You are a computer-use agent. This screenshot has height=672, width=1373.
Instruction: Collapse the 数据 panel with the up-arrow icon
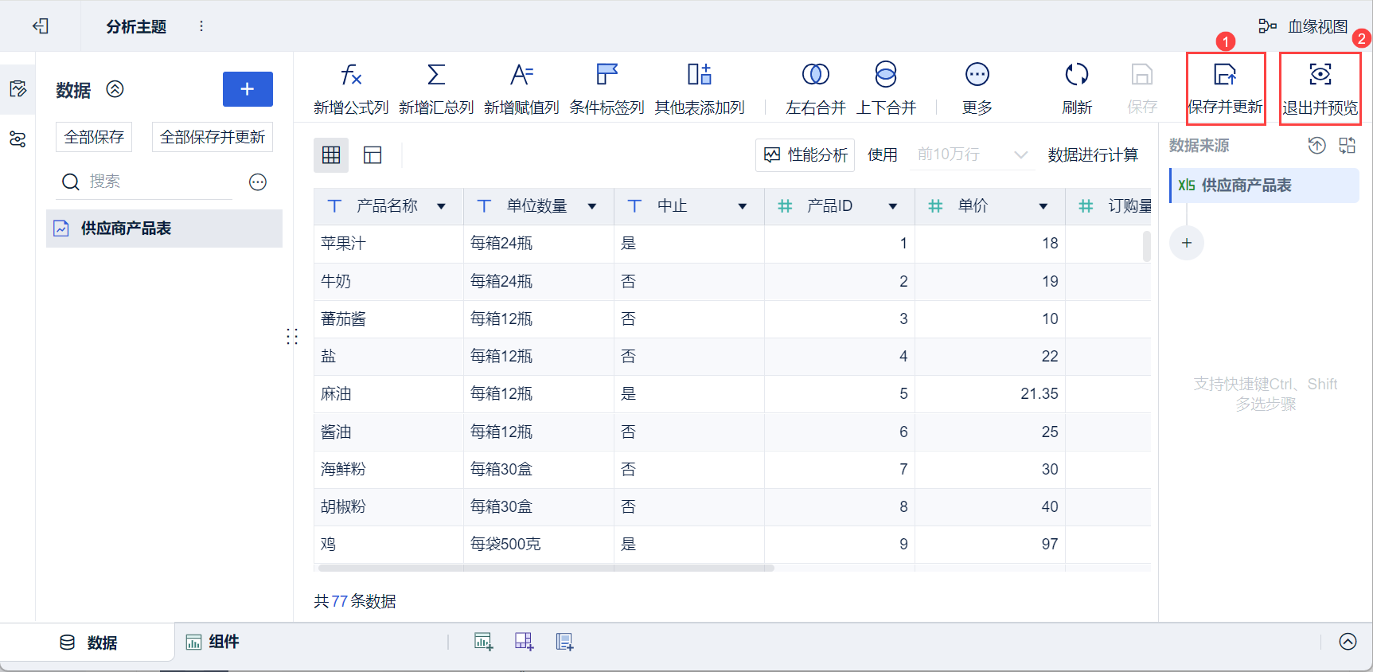point(115,89)
